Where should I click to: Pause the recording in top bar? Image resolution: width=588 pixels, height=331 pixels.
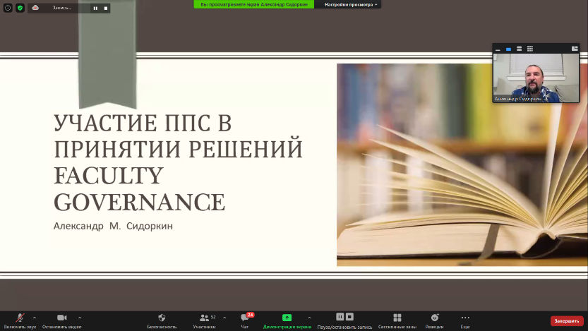[x=96, y=8]
